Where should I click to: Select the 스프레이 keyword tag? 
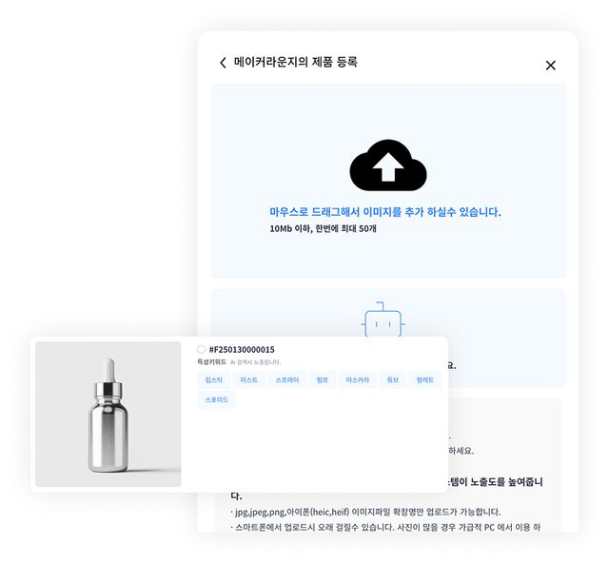pos(287,379)
